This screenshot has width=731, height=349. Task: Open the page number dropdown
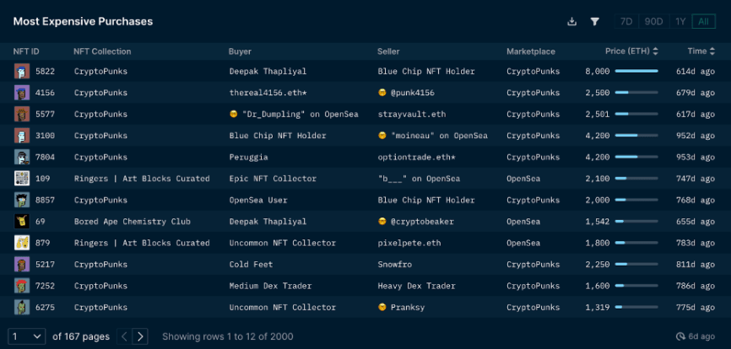pyautogui.click(x=27, y=336)
